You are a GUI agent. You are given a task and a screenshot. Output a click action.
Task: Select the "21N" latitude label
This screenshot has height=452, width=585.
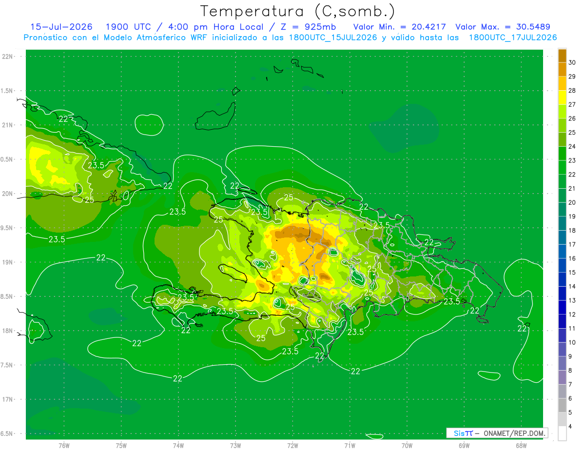pos(8,125)
